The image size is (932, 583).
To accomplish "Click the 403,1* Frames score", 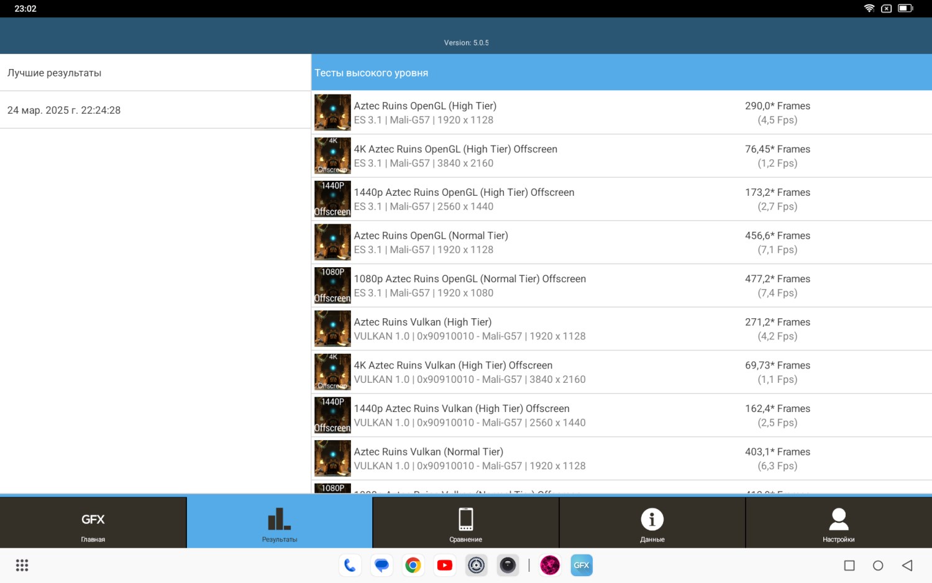I will click(777, 452).
